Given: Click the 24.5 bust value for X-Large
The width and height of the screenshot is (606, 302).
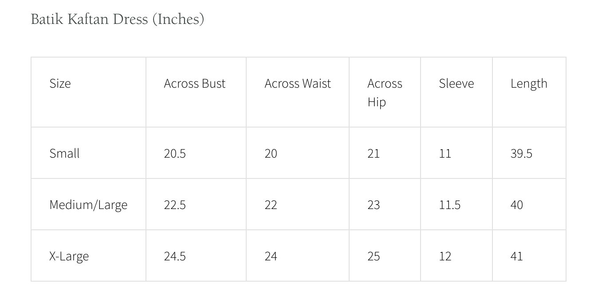Looking at the screenshot, I should coord(175,256).
